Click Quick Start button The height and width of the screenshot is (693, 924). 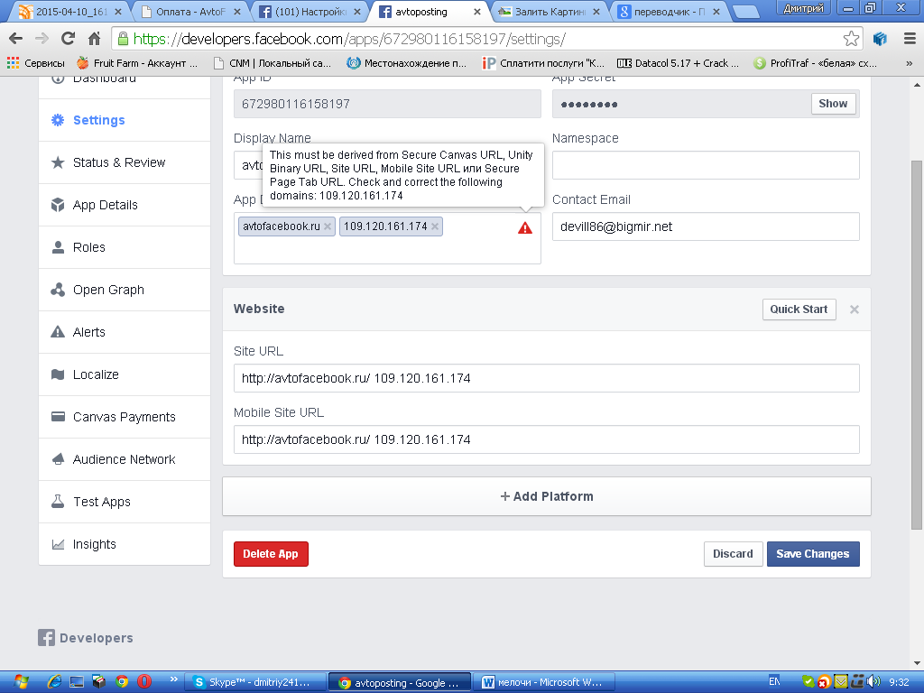click(799, 310)
